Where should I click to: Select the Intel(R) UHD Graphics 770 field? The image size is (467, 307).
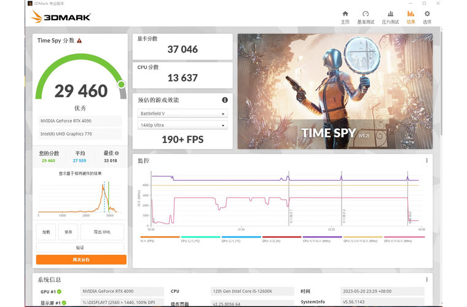click(x=80, y=134)
